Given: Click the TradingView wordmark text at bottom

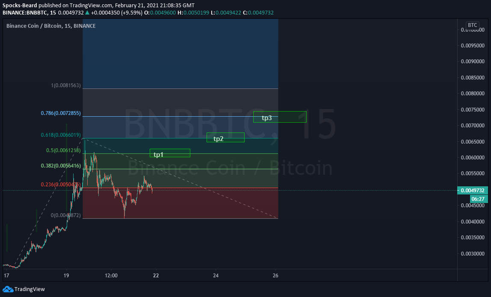Looking at the screenshot, I should click(30, 289).
